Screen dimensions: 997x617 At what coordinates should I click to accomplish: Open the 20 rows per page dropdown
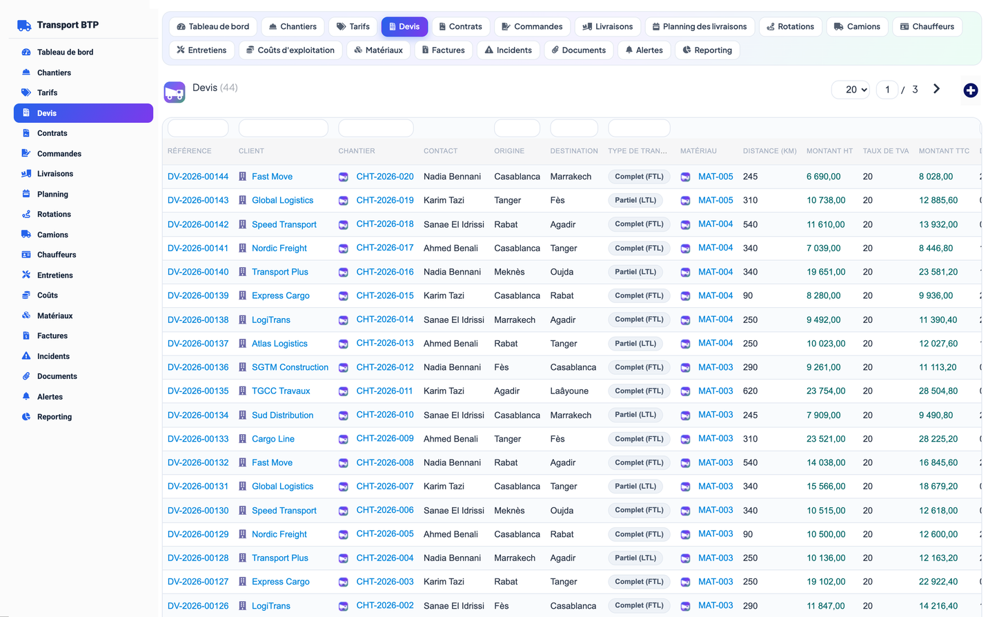click(851, 90)
